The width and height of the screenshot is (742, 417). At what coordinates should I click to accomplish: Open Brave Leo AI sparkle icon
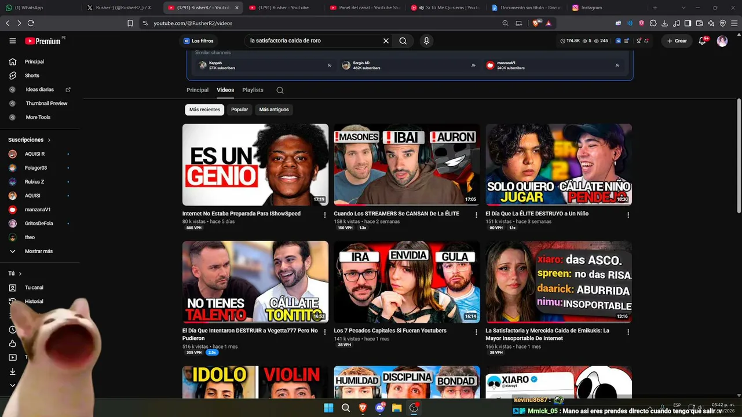711,23
